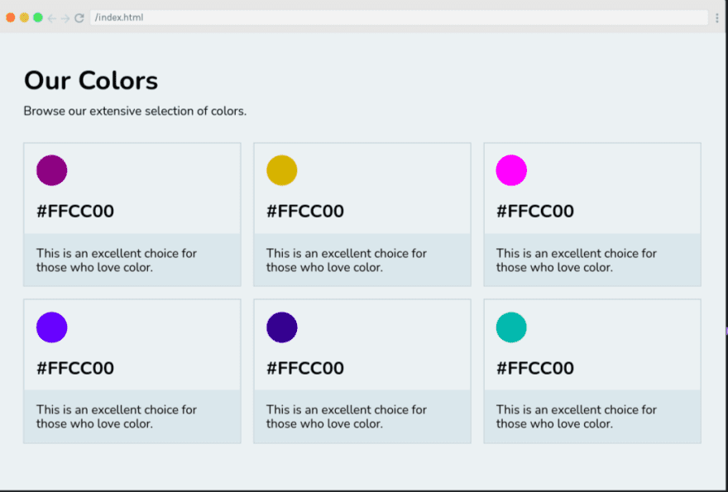Click the description in the dark indigo card
This screenshot has width=728, height=492.
[x=347, y=416]
